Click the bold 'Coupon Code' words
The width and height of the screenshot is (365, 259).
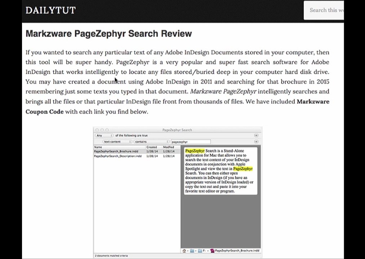tap(44, 112)
